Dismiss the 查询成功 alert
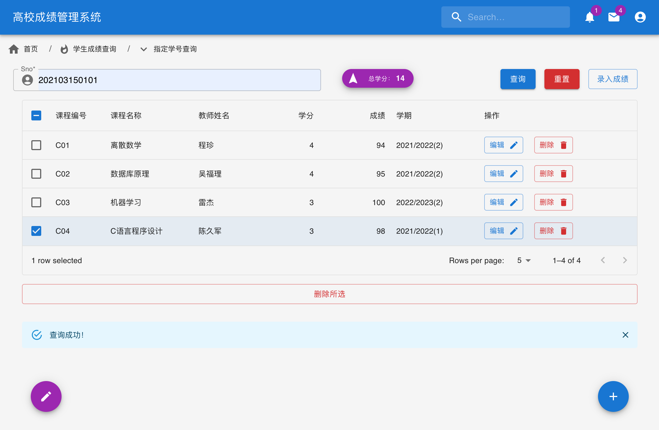This screenshot has height=430, width=659. coord(625,335)
